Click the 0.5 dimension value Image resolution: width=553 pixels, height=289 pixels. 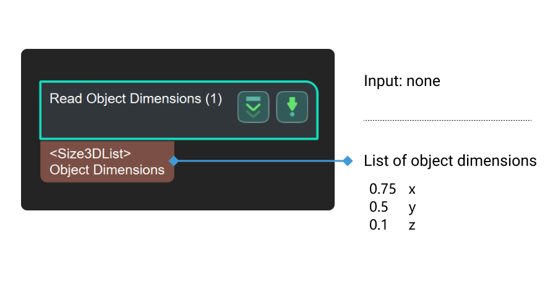click(x=379, y=207)
